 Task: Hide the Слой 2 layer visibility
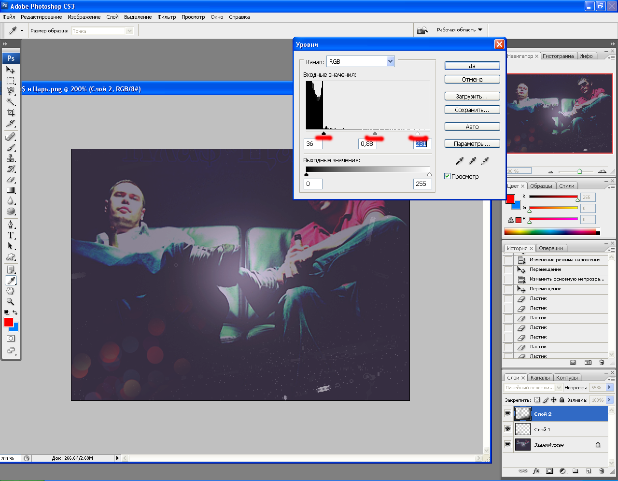point(507,414)
